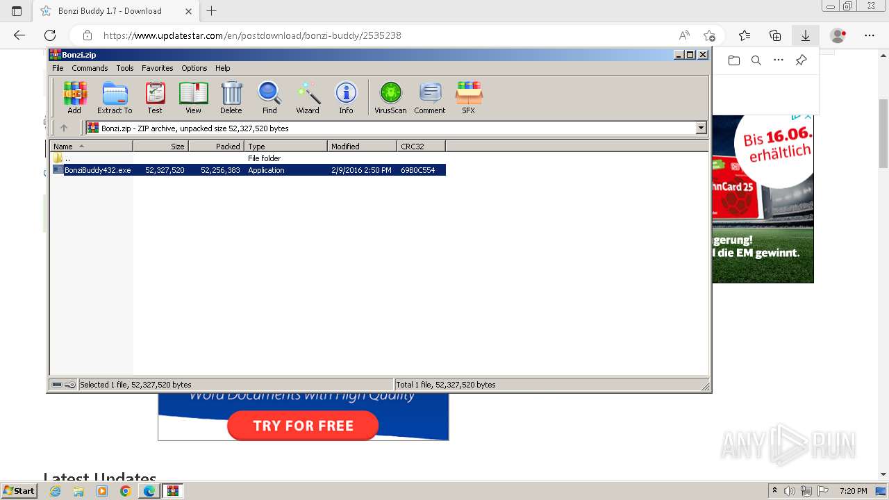Click the Comment toolbar icon
This screenshot has width=889, height=500.
430,97
